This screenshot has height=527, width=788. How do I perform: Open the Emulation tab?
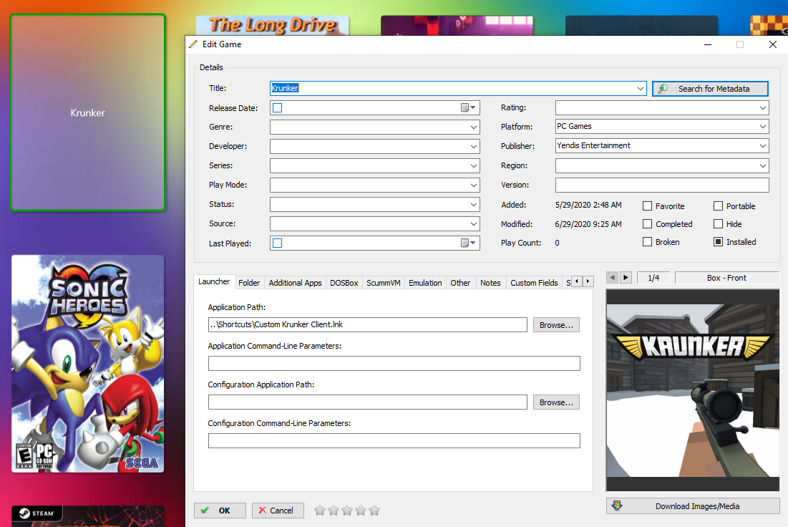tap(425, 283)
